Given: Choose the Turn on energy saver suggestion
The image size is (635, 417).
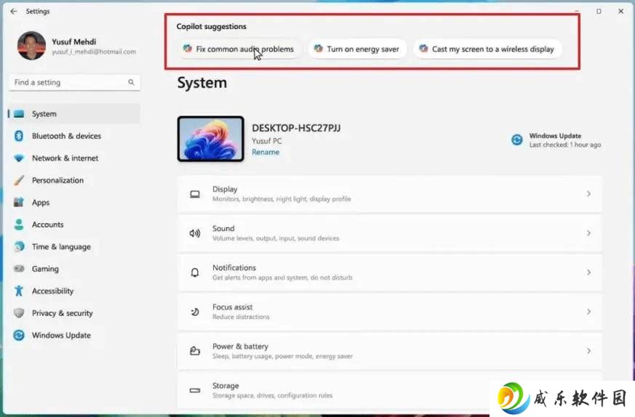Looking at the screenshot, I should 357,49.
